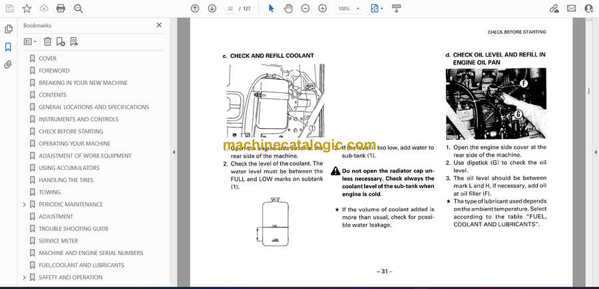Click the engine oil pan photo
The width and height of the screenshot is (599, 289).
click(x=496, y=104)
